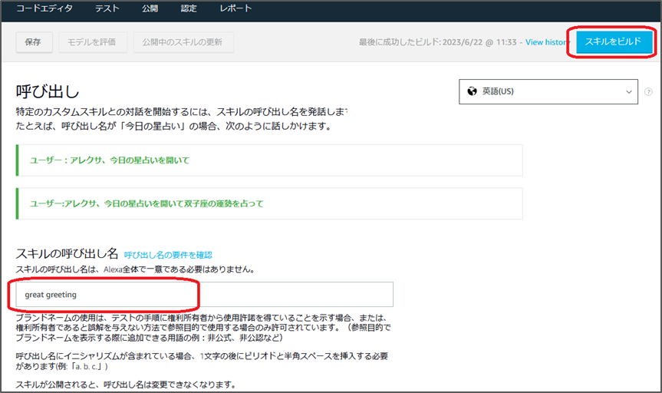Open 呼び出し名の要件を確認 link

168,255
